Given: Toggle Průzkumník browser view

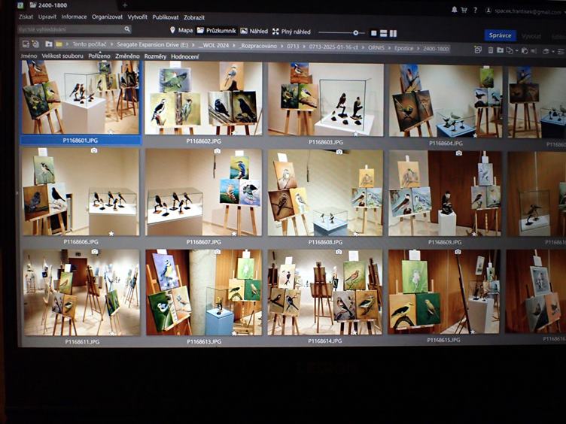Looking at the screenshot, I should [x=216, y=31].
